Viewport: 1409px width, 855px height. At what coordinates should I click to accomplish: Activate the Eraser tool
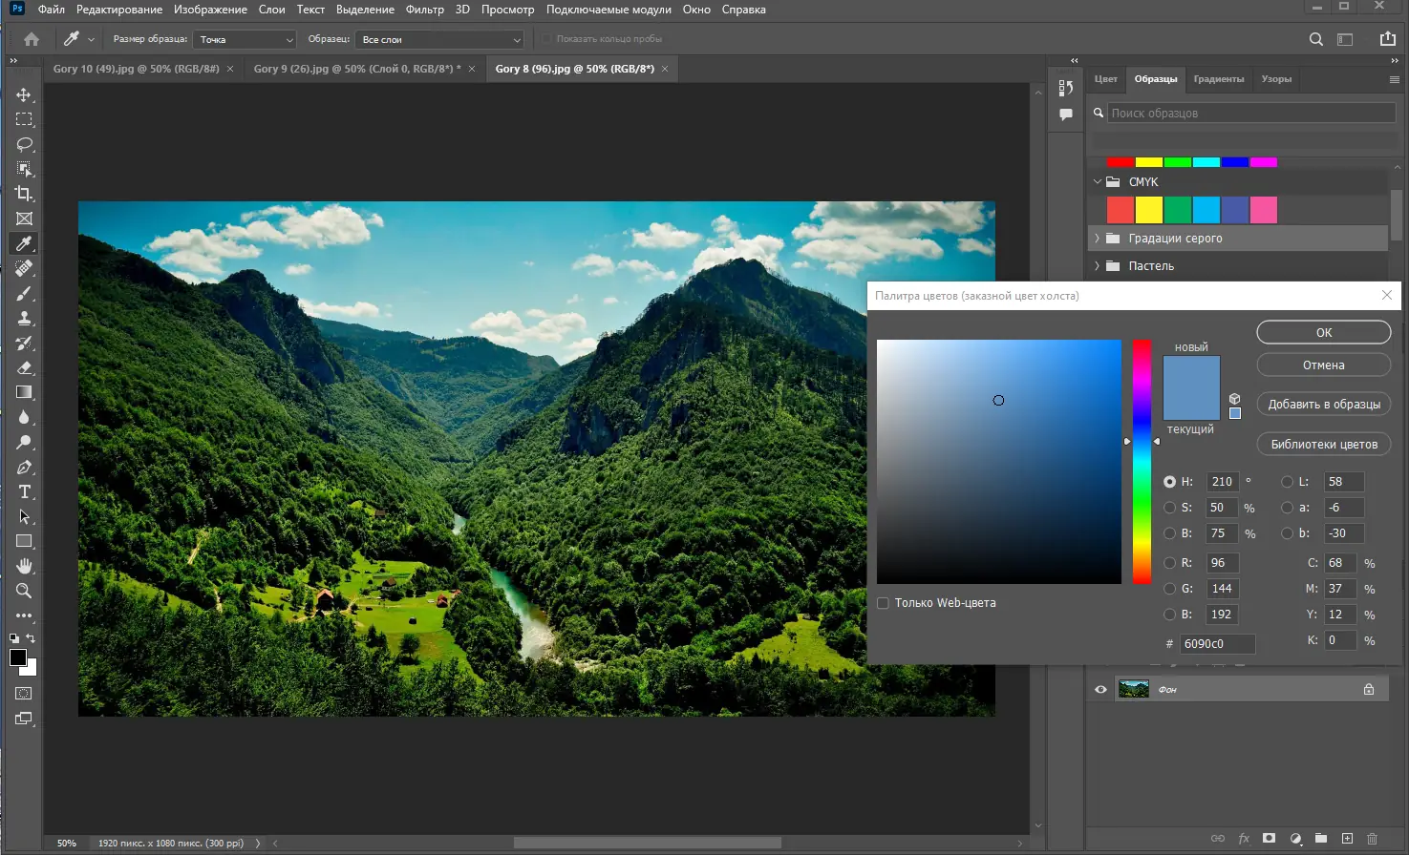25,367
